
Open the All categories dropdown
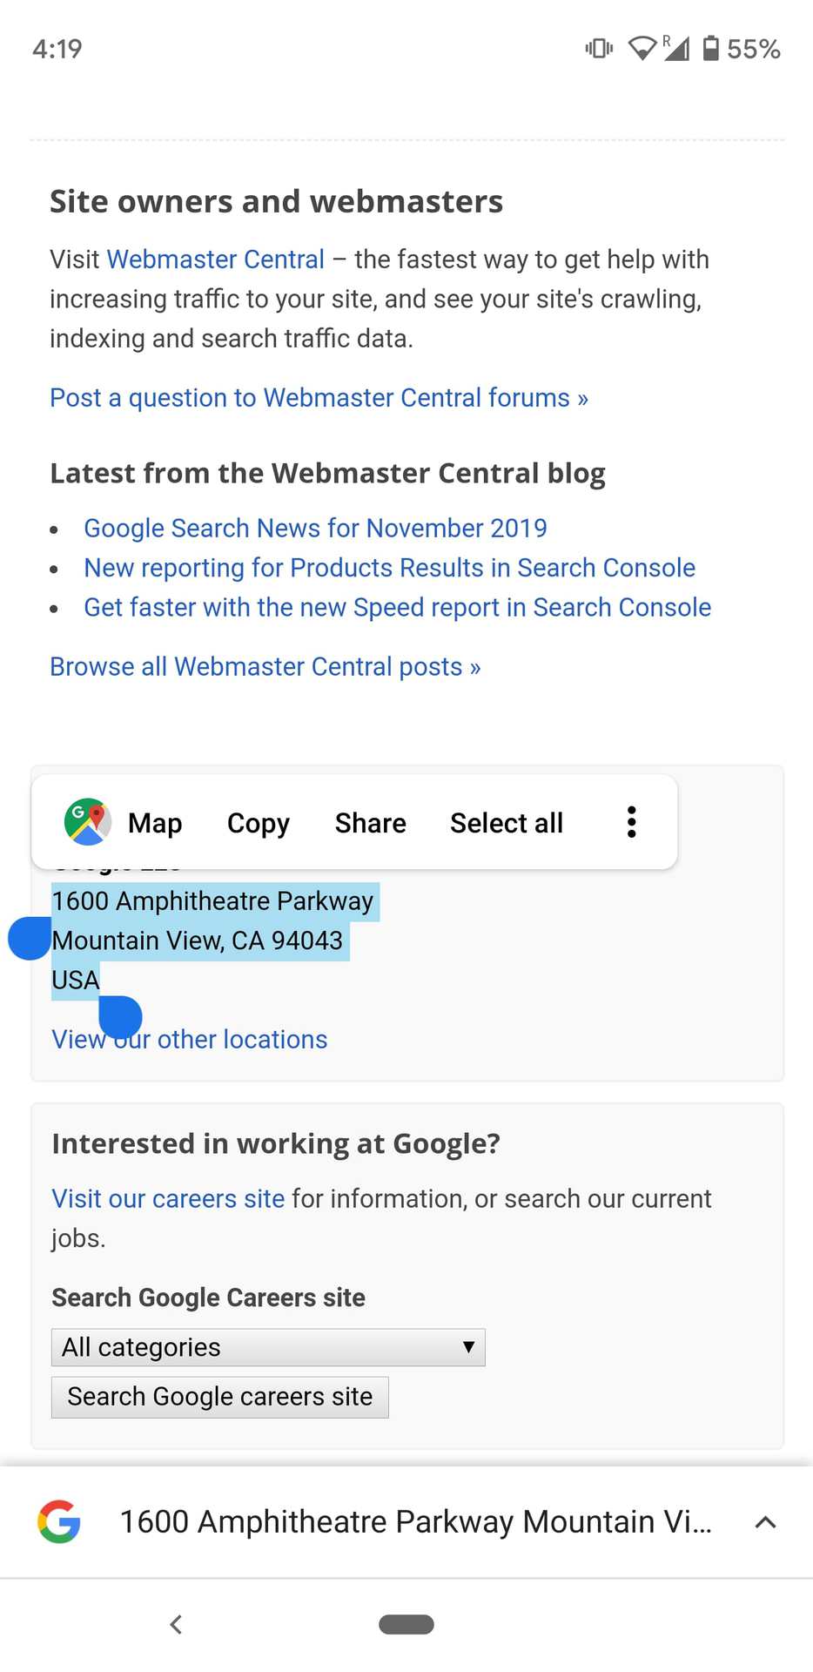pos(268,1347)
